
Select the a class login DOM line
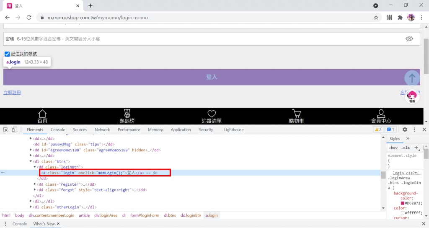tap(99, 173)
